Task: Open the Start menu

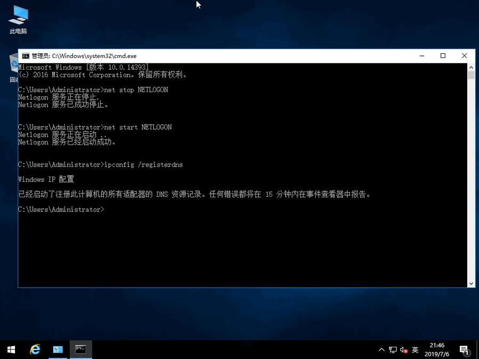Action: [11, 349]
